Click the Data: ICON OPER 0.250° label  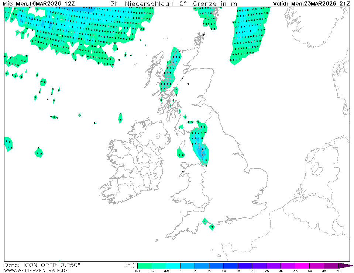coord(42,265)
